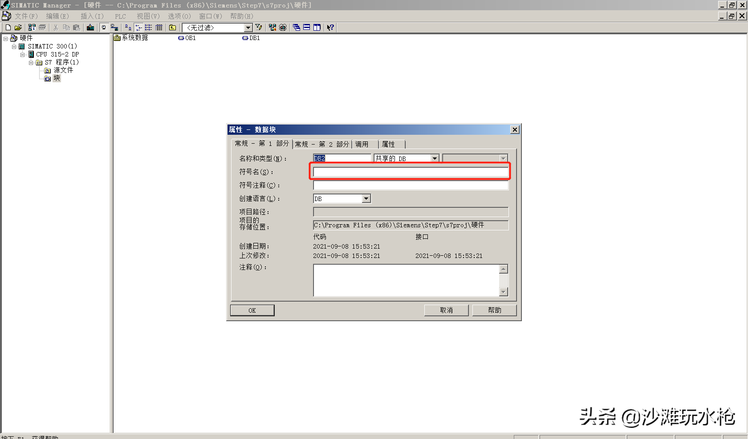Click the Open Project folder icon
Image resolution: width=748 pixels, height=439 pixels.
point(18,28)
